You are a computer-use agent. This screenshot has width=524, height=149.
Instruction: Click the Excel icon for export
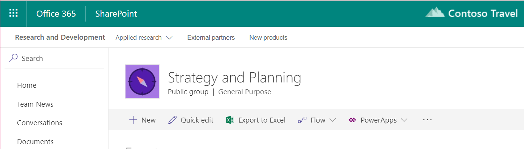(x=230, y=120)
